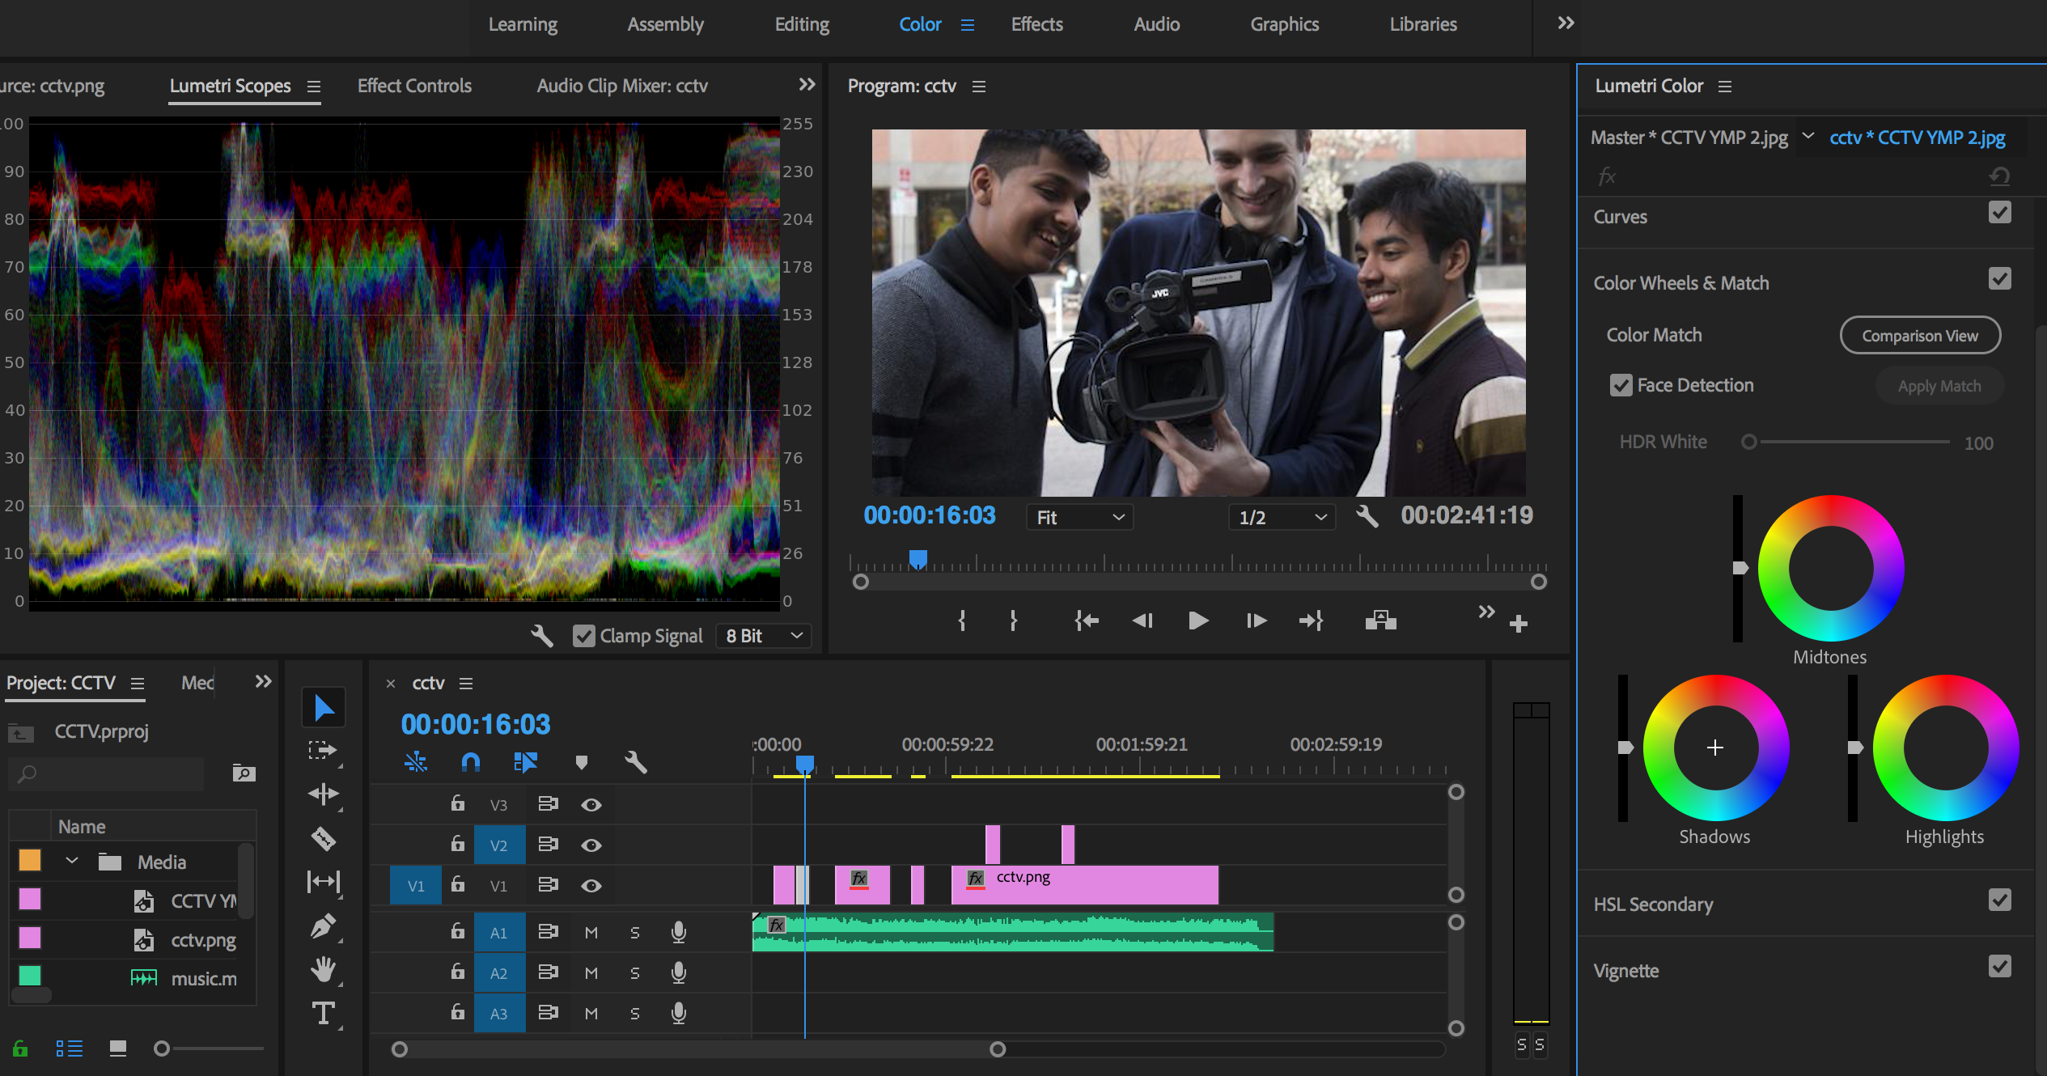This screenshot has height=1076, width=2047.
Task: Switch to the Editing workspace
Action: coord(802,24)
